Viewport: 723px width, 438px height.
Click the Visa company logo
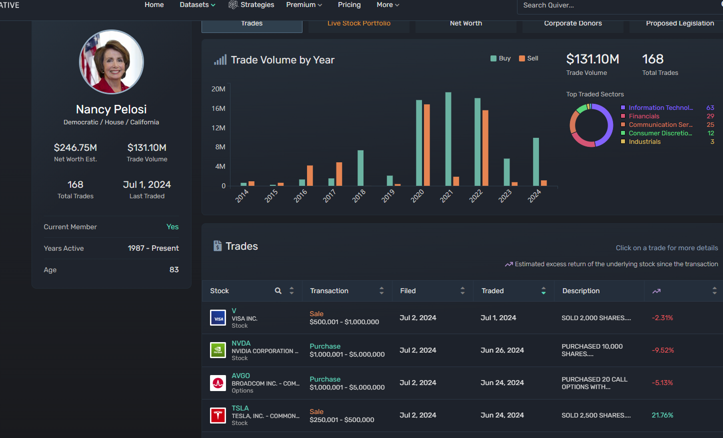click(218, 318)
